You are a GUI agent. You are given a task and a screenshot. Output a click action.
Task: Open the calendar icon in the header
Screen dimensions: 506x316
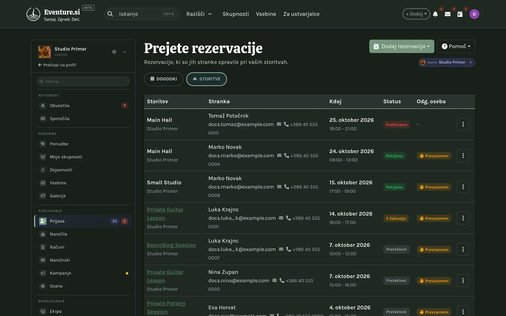460,14
